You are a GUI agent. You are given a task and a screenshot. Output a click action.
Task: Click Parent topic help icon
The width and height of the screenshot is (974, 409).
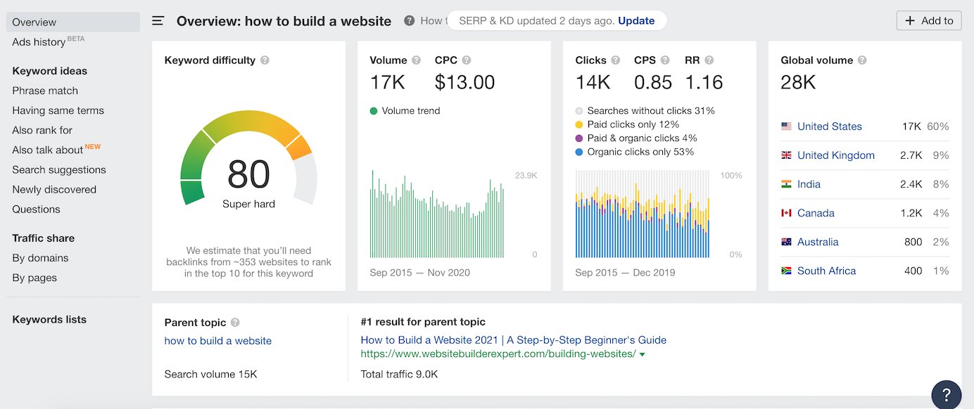tap(235, 323)
